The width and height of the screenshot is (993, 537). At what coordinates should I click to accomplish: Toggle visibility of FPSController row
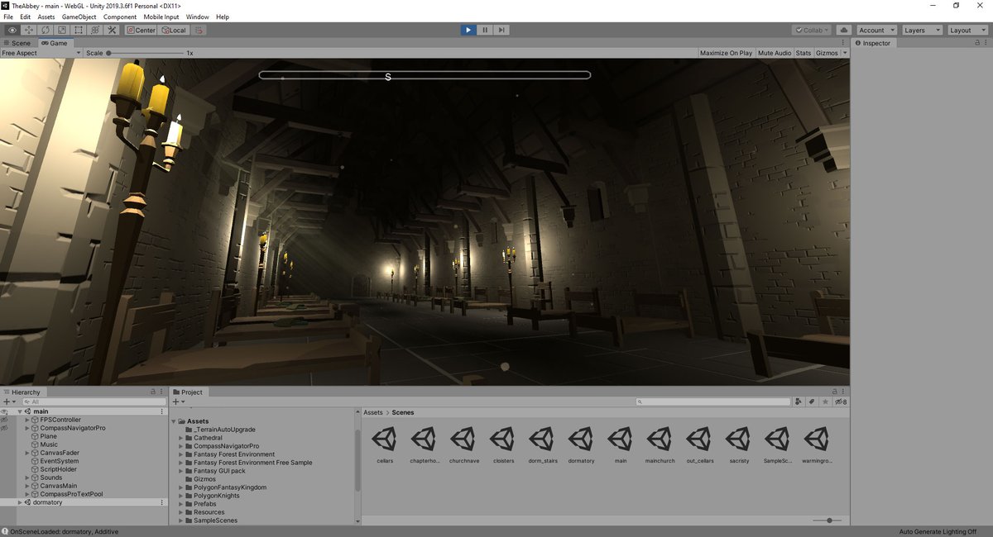pos(4,420)
